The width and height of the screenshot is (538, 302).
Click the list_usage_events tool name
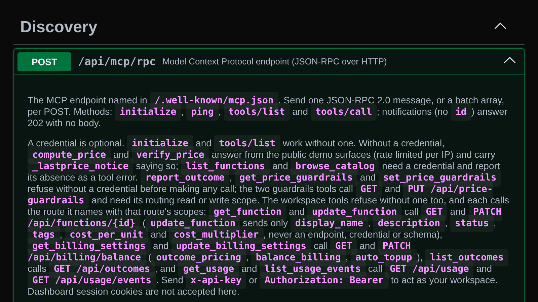[312, 269]
